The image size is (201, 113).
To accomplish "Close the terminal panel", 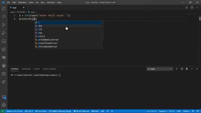I will [197, 69].
